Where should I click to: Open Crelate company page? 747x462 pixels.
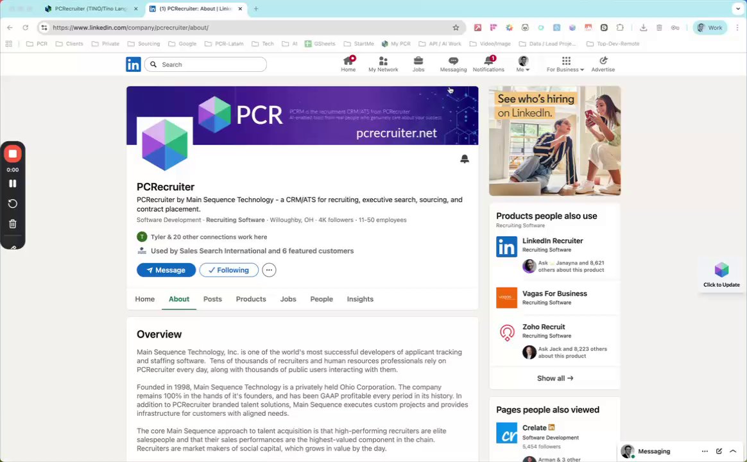tap(535, 428)
